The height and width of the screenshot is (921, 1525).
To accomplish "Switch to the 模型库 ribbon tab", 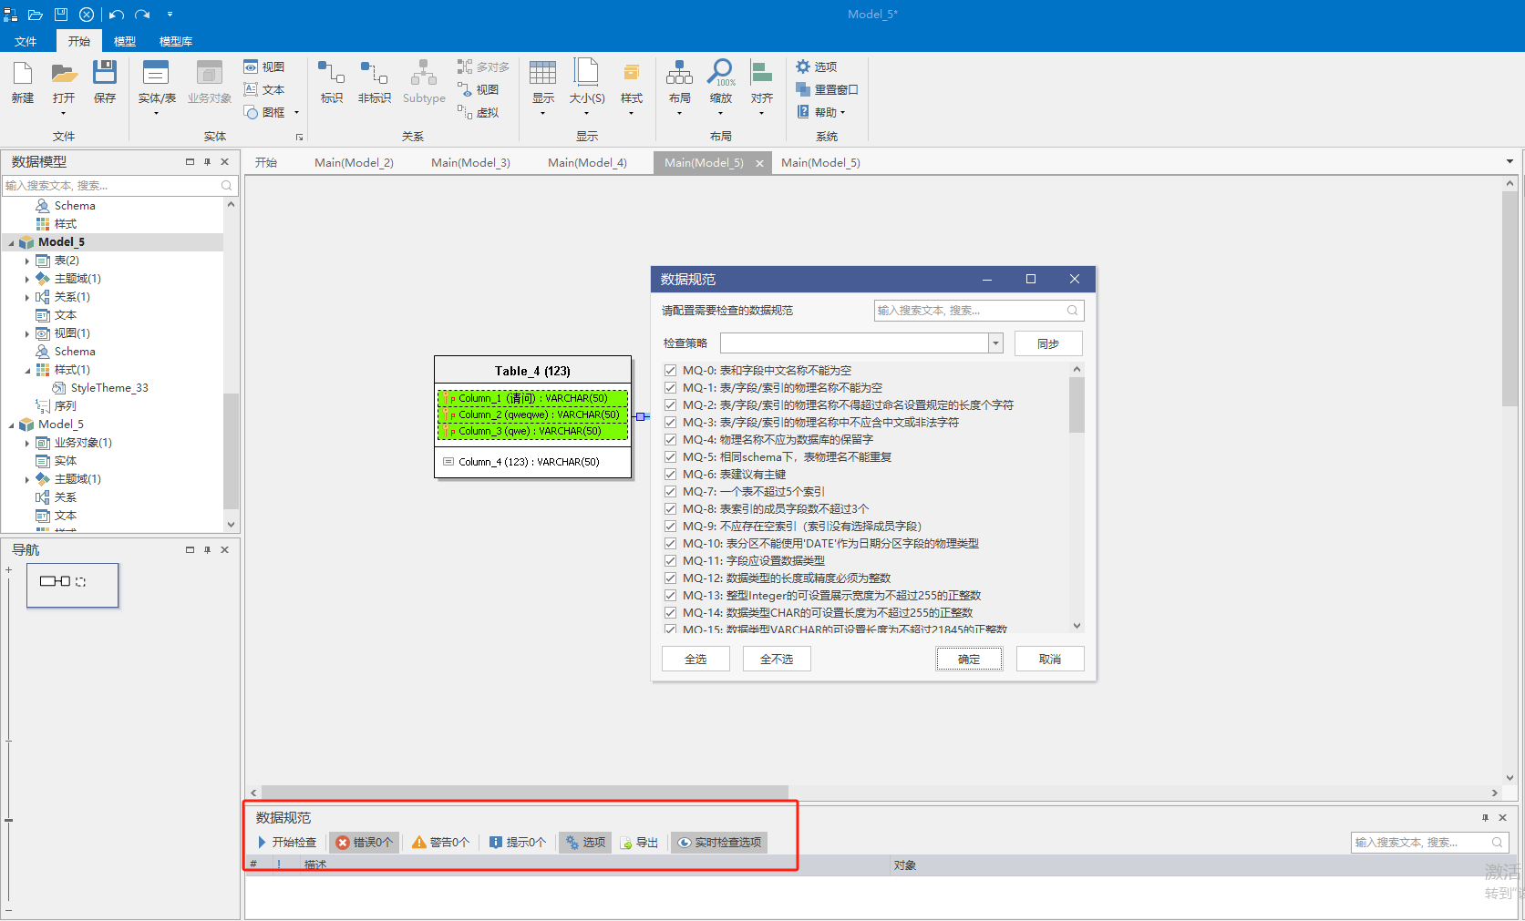I will coord(176,41).
